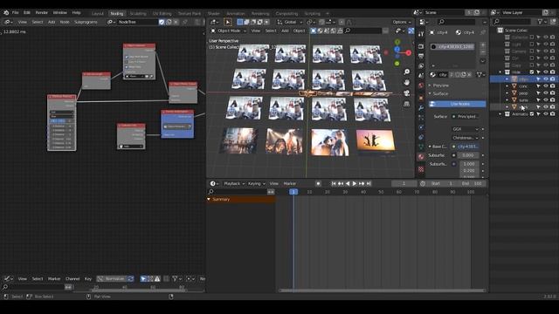Switch perspective/orthographic with the grid icon
Screen dimensions: 559x314
[407, 104]
